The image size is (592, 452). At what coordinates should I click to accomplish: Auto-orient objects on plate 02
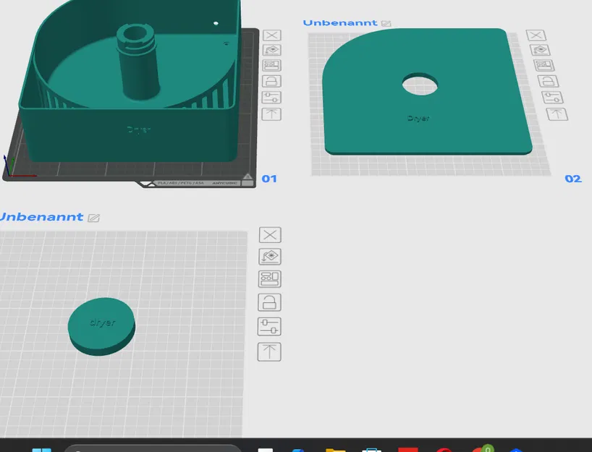point(540,50)
